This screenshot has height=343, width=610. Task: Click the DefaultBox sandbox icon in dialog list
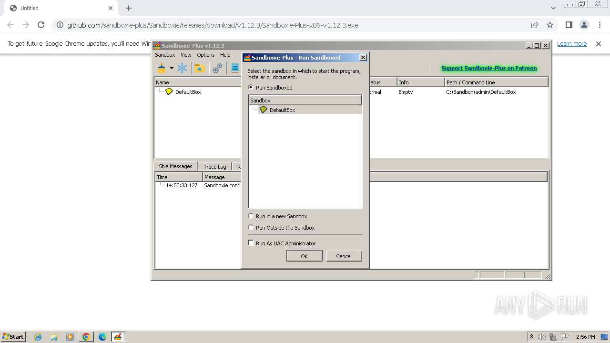(x=264, y=110)
